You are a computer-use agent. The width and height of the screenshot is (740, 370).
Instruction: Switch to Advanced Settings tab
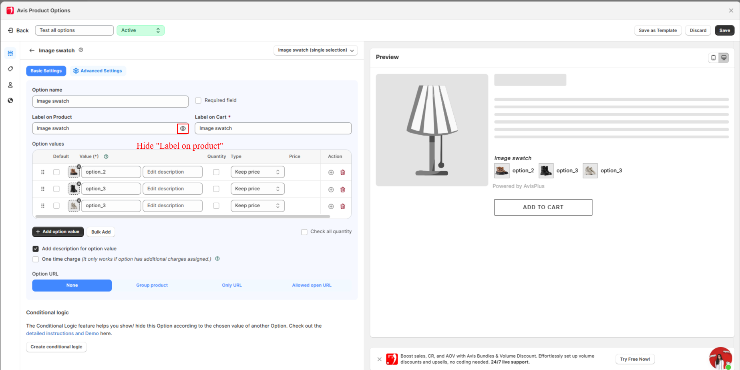(98, 71)
